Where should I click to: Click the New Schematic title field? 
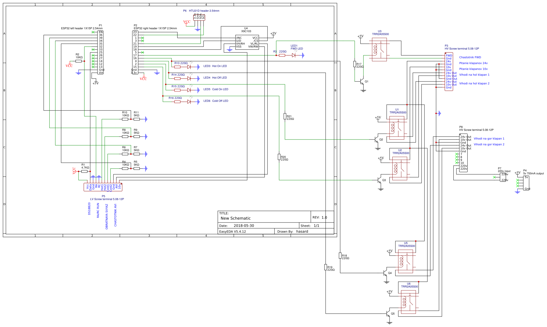235,218
